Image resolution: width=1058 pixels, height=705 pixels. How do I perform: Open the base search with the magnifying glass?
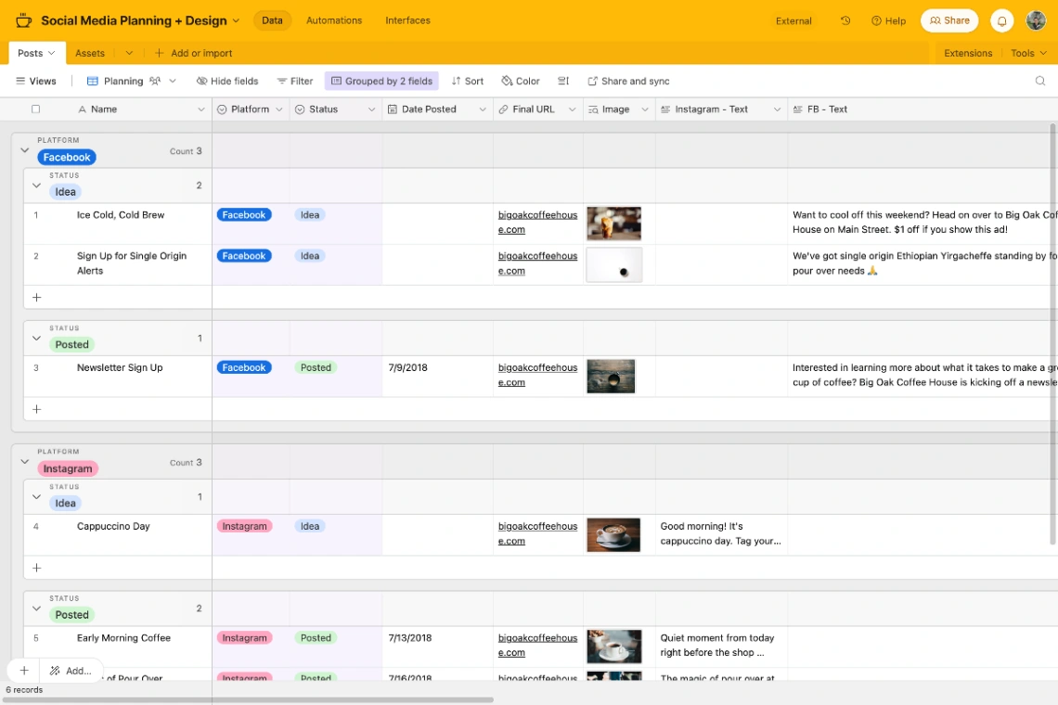click(x=1039, y=81)
